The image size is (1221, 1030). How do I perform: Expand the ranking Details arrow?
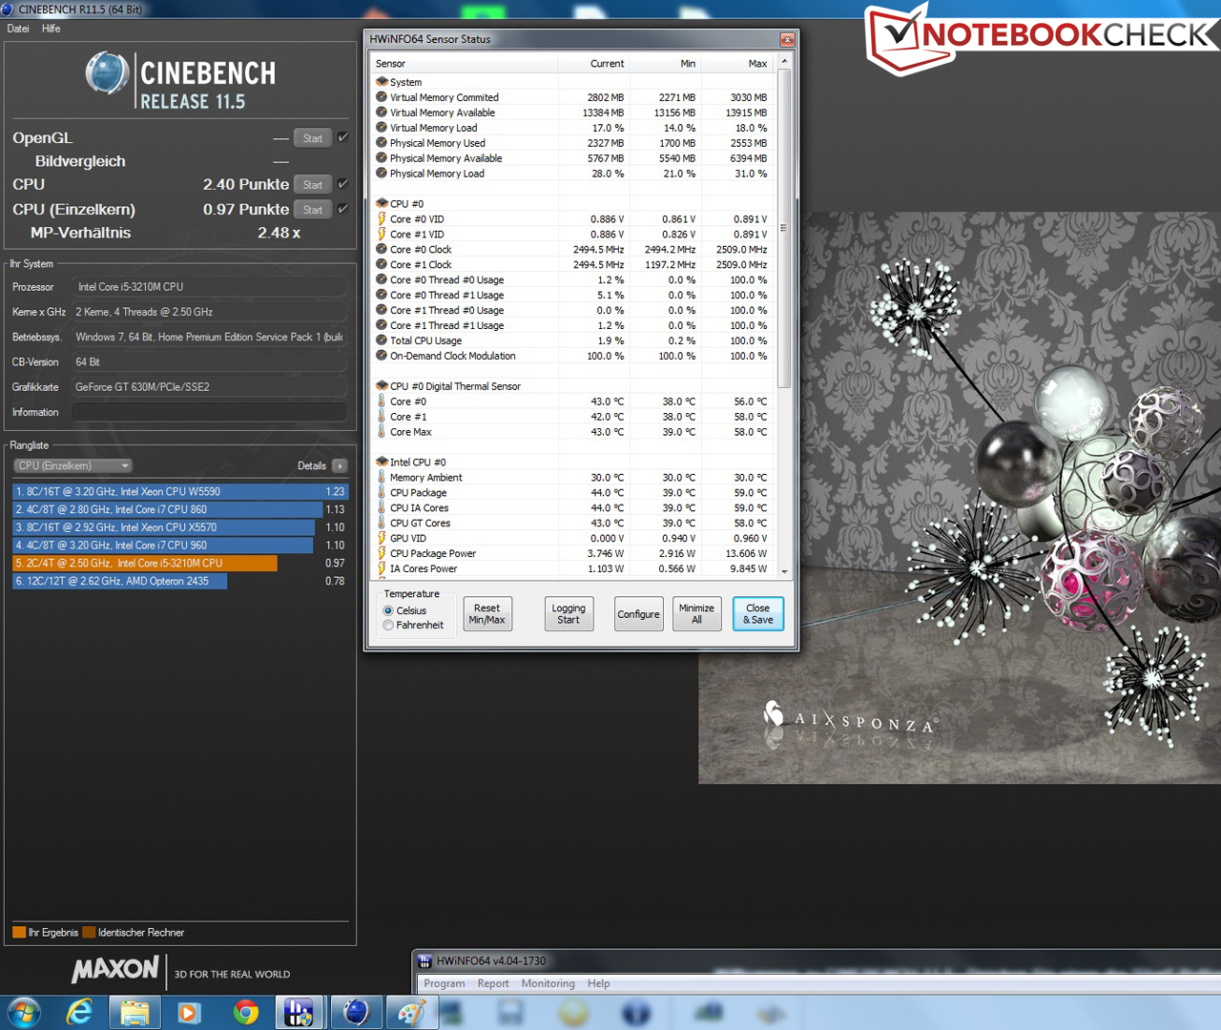pos(340,465)
